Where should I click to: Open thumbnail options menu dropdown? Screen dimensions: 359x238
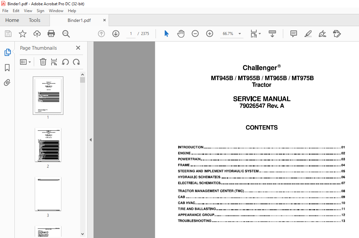pyautogui.click(x=25, y=62)
